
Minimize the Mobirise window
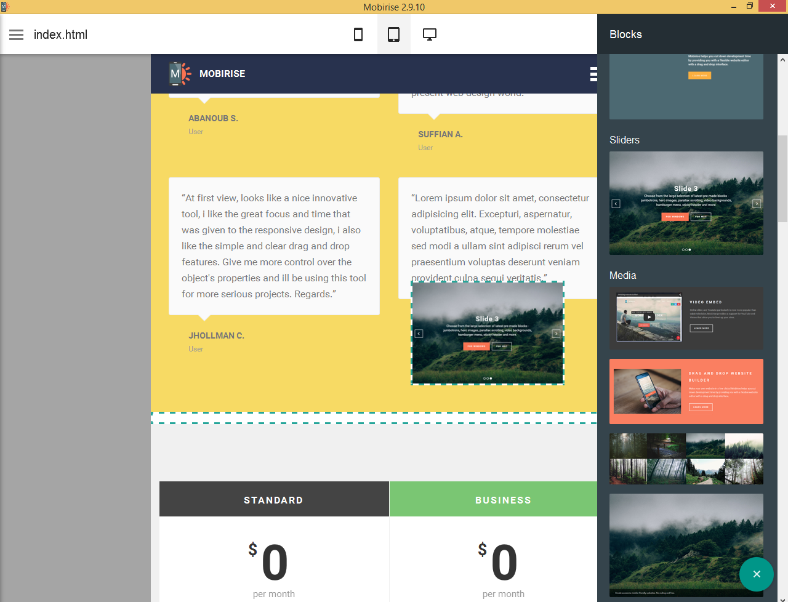(x=734, y=7)
